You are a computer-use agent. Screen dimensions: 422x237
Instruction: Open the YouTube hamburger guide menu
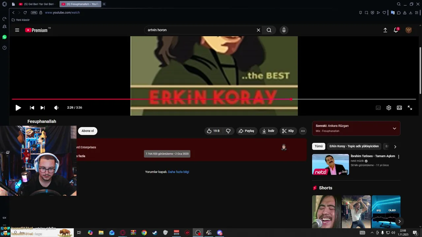(x=17, y=30)
